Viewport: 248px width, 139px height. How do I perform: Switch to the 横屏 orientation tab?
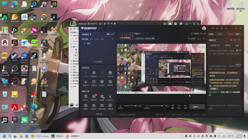[108, 34]
